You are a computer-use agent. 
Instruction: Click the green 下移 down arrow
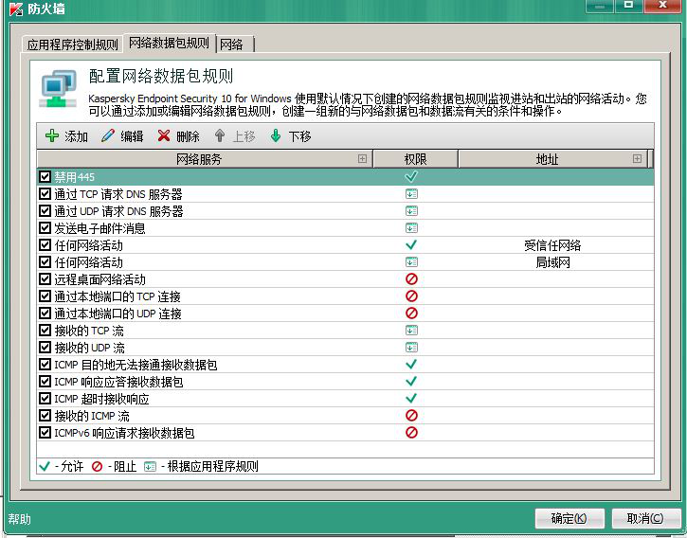(276, 136)
